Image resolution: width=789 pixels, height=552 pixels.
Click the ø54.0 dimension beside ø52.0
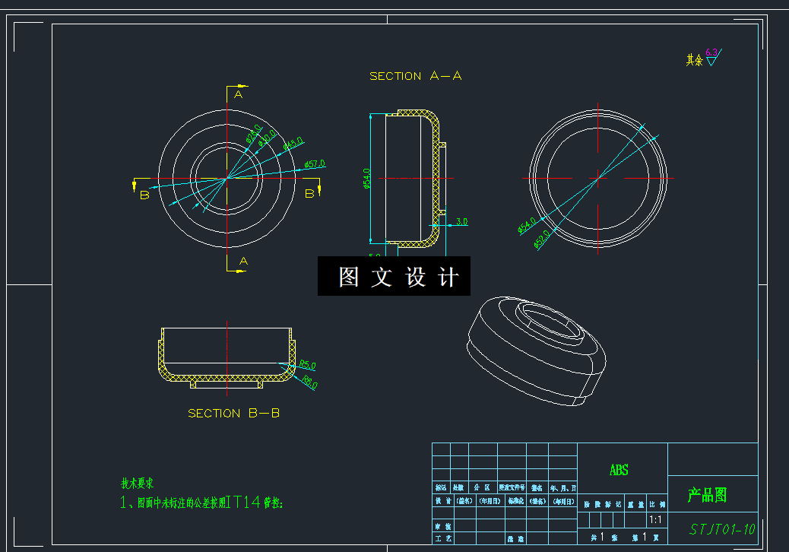point(526,225)
